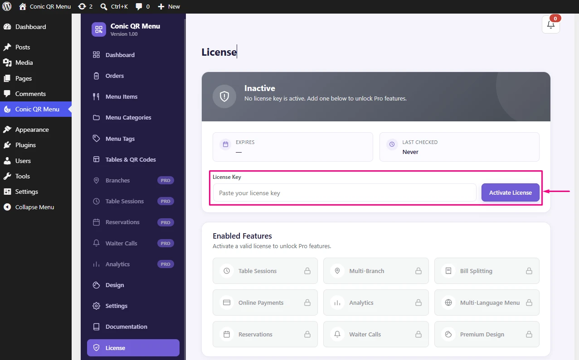The width and height of the screenshot is (579, 360).
Task: Click the License page heading
Action: (x=219, y=52)
